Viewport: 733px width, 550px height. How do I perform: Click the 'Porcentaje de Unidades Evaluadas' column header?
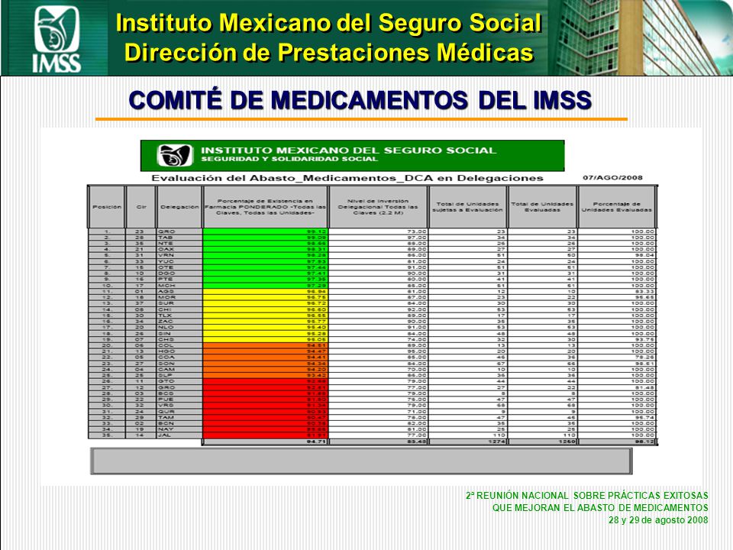617,207
